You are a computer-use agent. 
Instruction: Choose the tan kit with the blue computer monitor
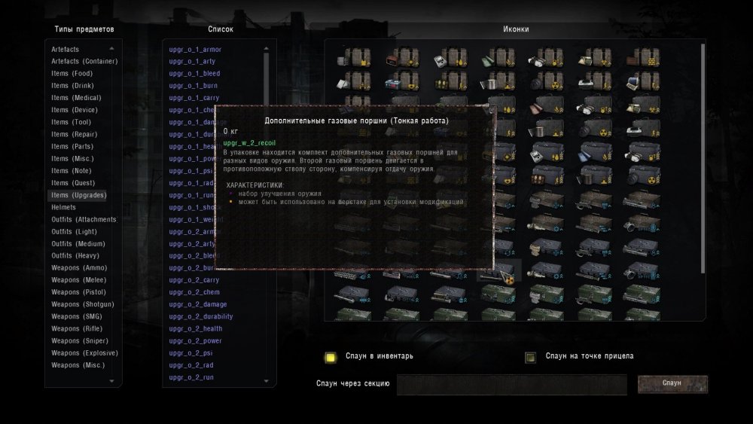click(642, 81)
